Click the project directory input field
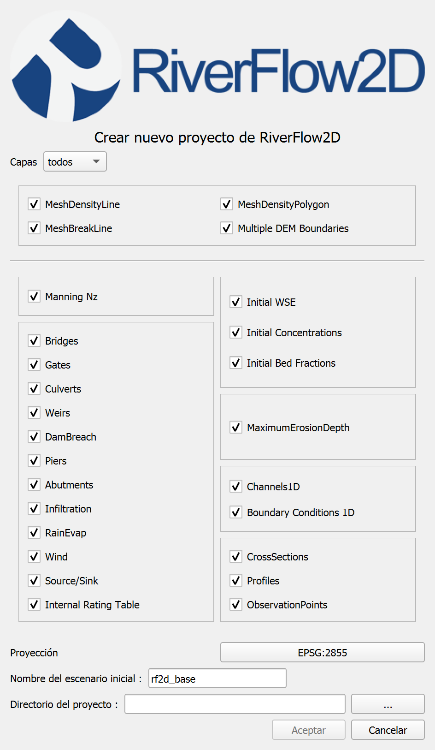The height and width of the screenshot is (750, 435). tap(235, 704)
